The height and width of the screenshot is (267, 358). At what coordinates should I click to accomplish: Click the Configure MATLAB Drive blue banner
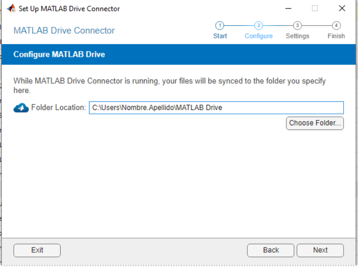pos(179,55)
